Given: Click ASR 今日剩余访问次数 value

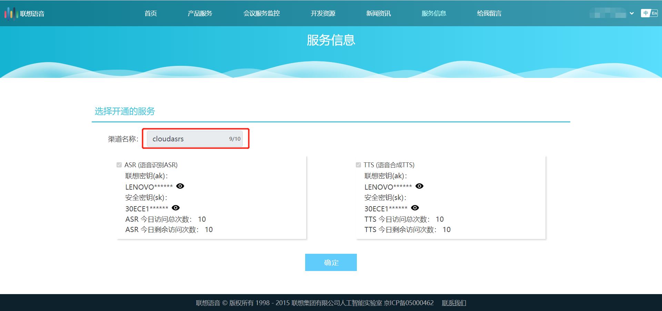Looking at the screenshot, I should (209, 230).
